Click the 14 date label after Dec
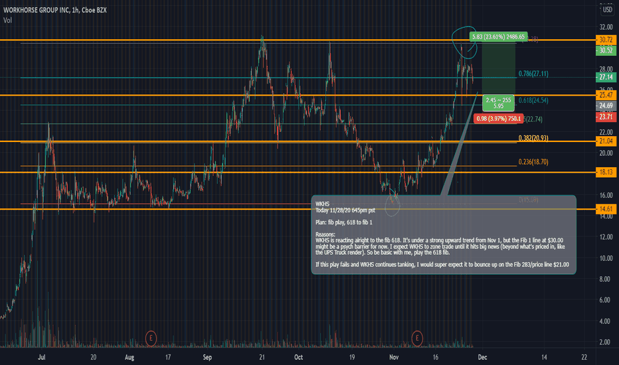The width and height of the screenshot is (619, 365). (x=544, y=357)
